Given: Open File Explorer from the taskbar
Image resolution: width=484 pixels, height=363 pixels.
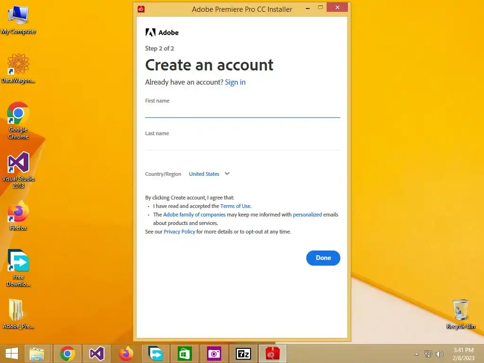Looking at the screenshot, I should pyautogui.click(x=37, y=354).
